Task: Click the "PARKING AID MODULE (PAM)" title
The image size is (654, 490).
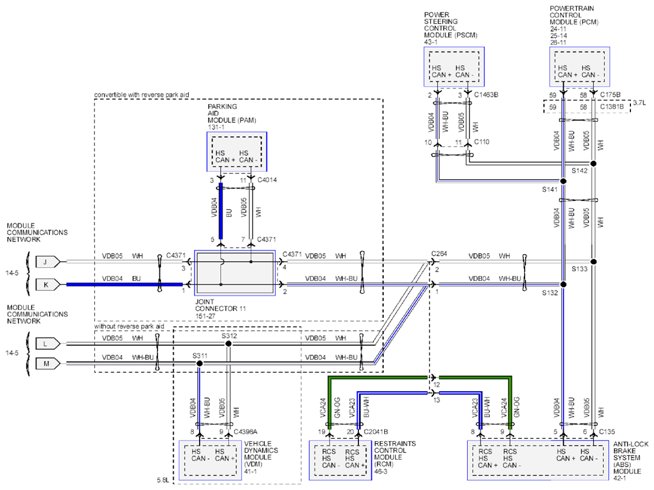Action: 232,113
